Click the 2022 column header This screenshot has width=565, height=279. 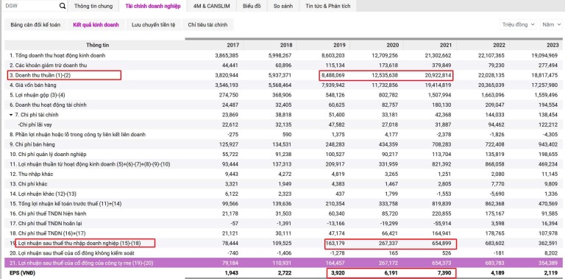499,46
